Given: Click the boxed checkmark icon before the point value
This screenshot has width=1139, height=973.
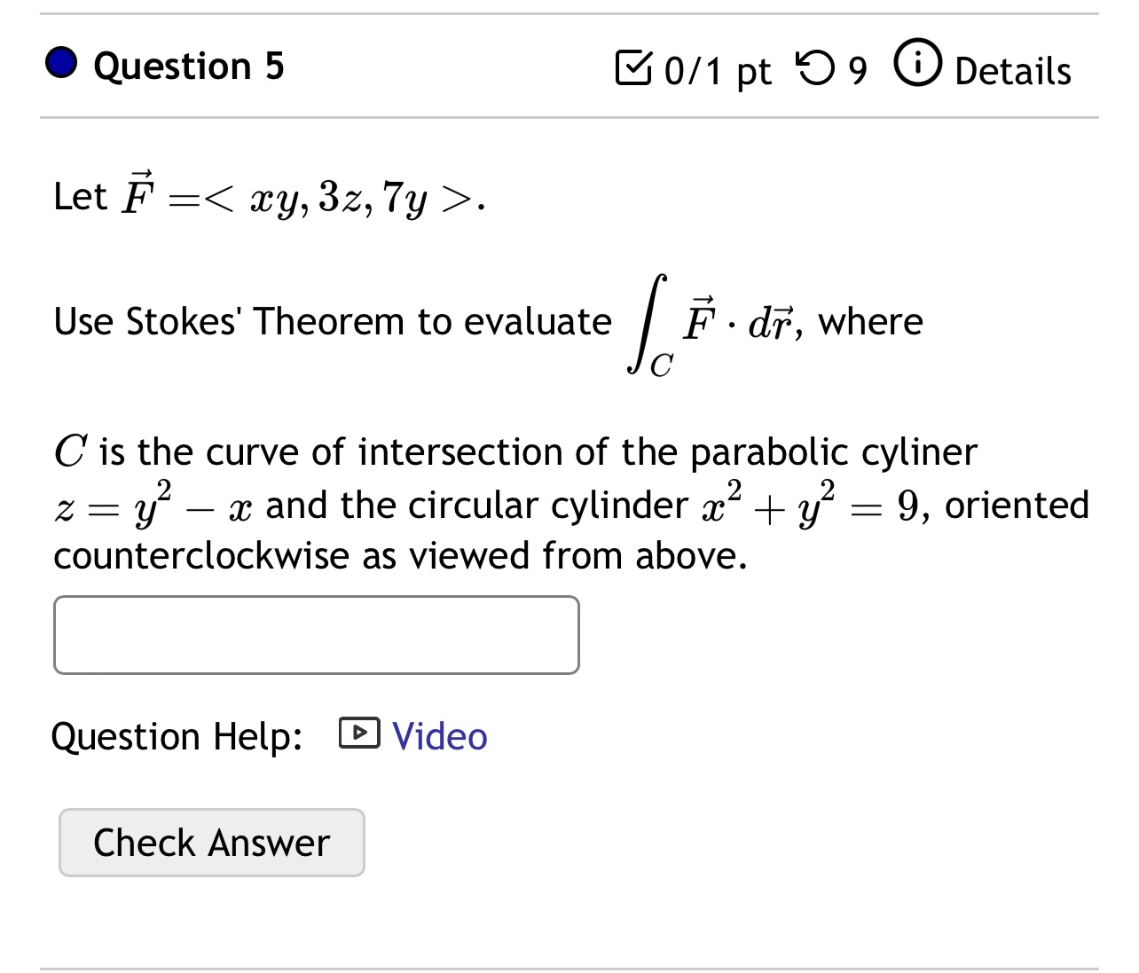Looking at the screenshot, I should (x=635, y=67).
